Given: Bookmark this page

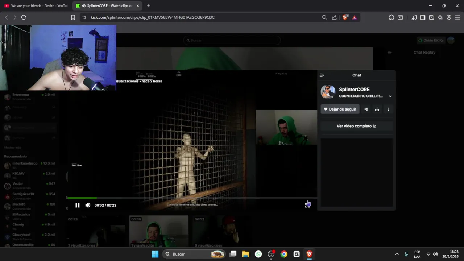Looking at the screenshot, I should click(73, 17).
